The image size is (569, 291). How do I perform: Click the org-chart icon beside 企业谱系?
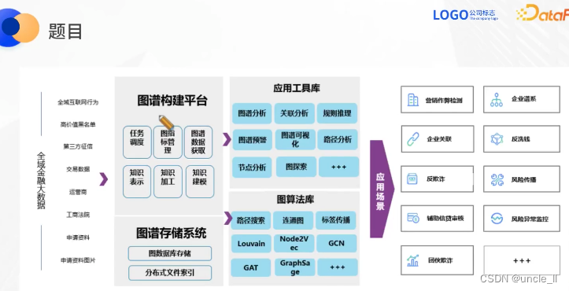coord(496,99)
